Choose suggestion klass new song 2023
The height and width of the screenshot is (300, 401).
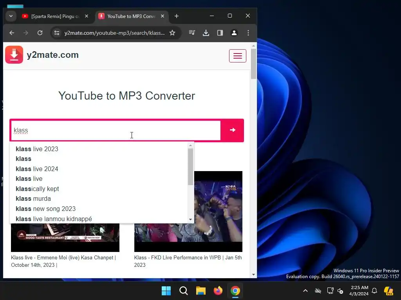coord(99,209)
